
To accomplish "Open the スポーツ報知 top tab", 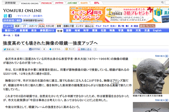I will pos(72,3).
